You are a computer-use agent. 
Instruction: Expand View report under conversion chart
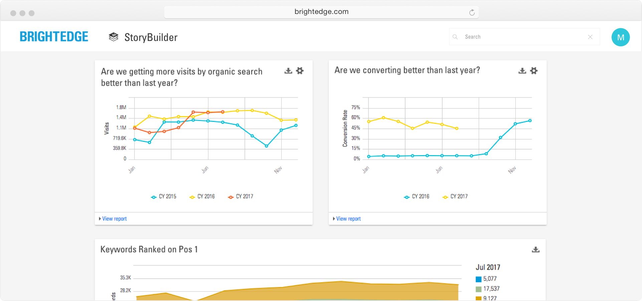tap(347, 219)
